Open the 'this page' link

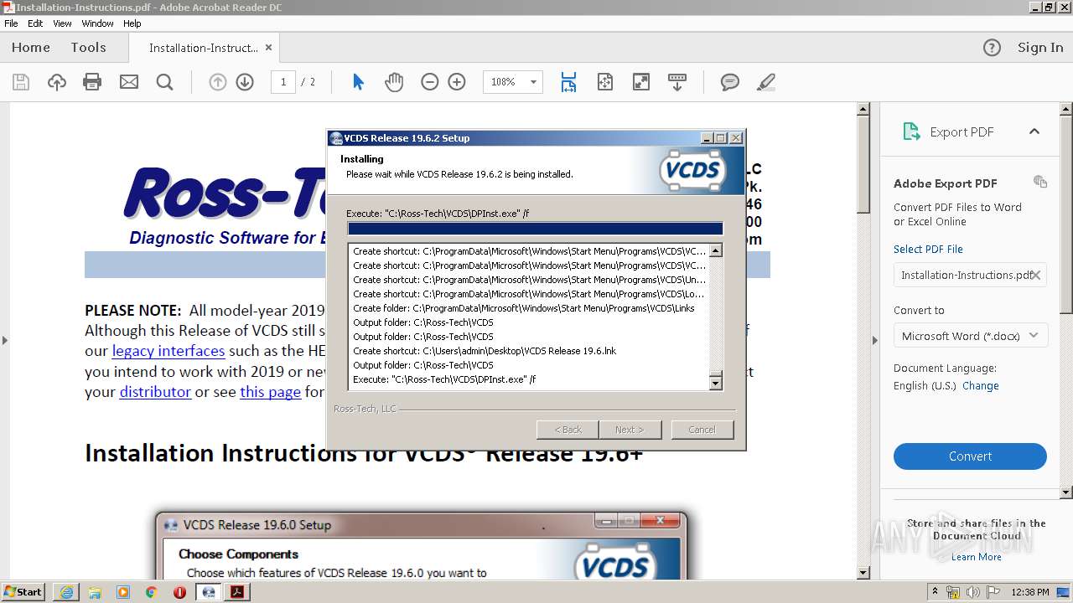click(270, 392)
